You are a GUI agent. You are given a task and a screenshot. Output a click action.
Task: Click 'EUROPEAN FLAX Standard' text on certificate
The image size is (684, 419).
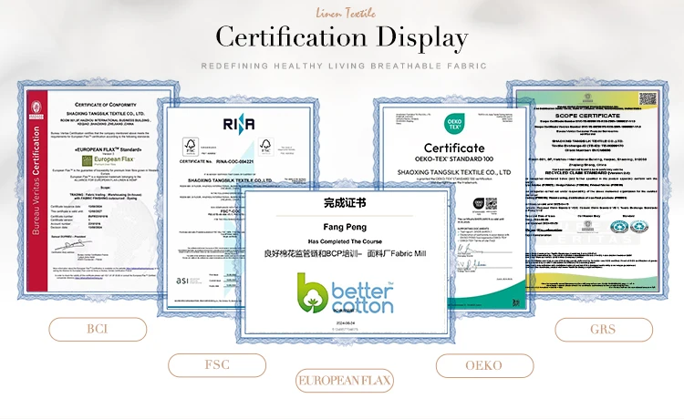(108, 149)
